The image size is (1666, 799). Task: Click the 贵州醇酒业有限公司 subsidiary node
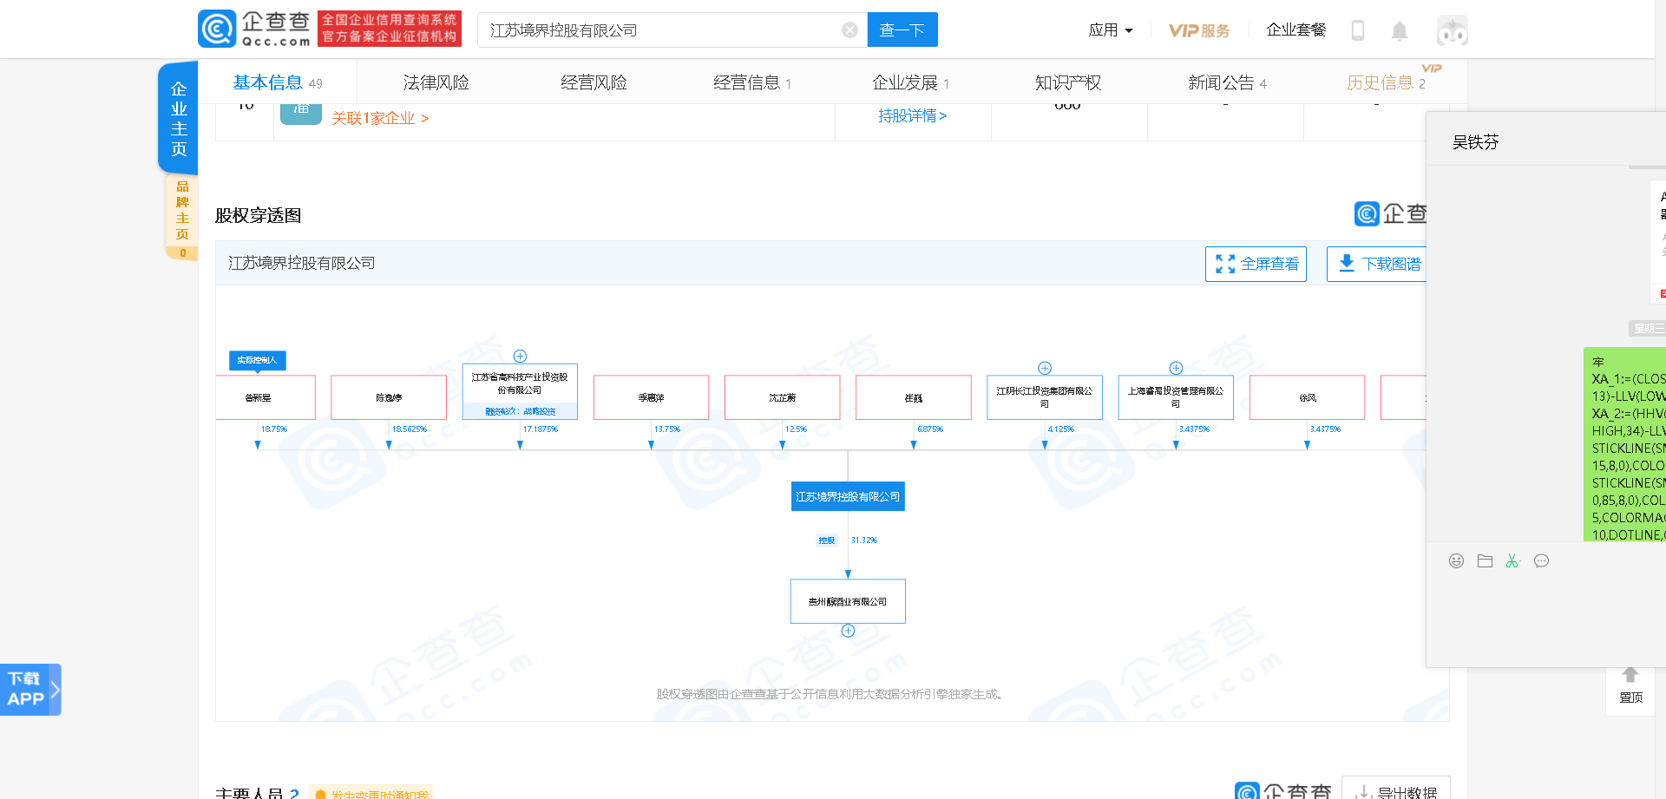(848, 601)
